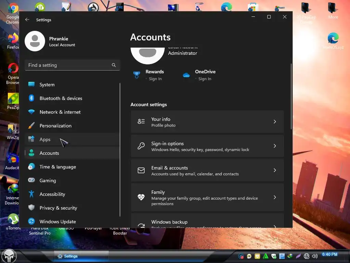This screenshot has height=263, width=350.
Task: Click the 6:40 PM clock
Action: (x=330, y=254)
